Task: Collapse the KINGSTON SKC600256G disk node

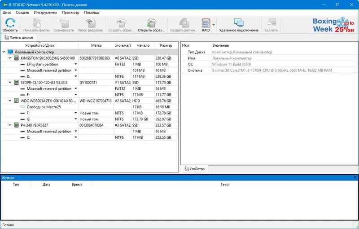Action: coord(10,58)
